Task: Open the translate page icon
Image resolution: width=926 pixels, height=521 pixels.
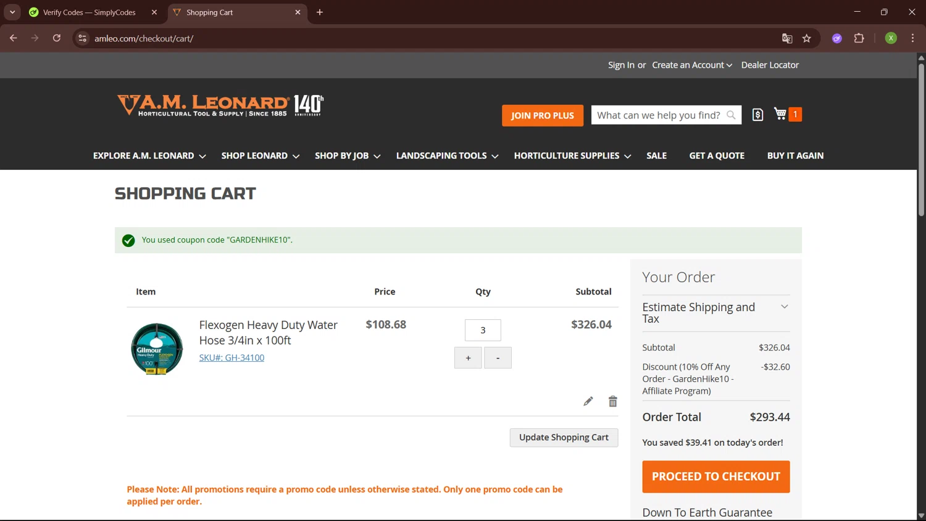Action: click(787, 38)
